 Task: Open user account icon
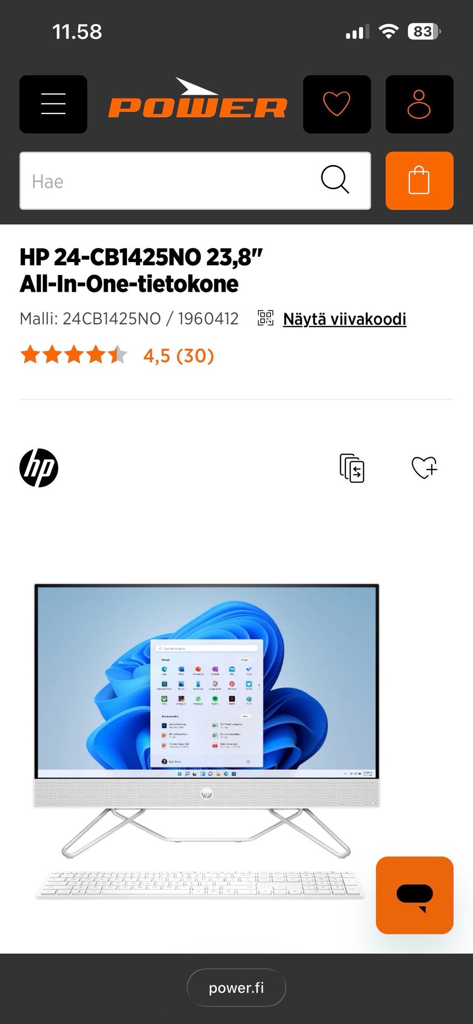pos(419,104)
